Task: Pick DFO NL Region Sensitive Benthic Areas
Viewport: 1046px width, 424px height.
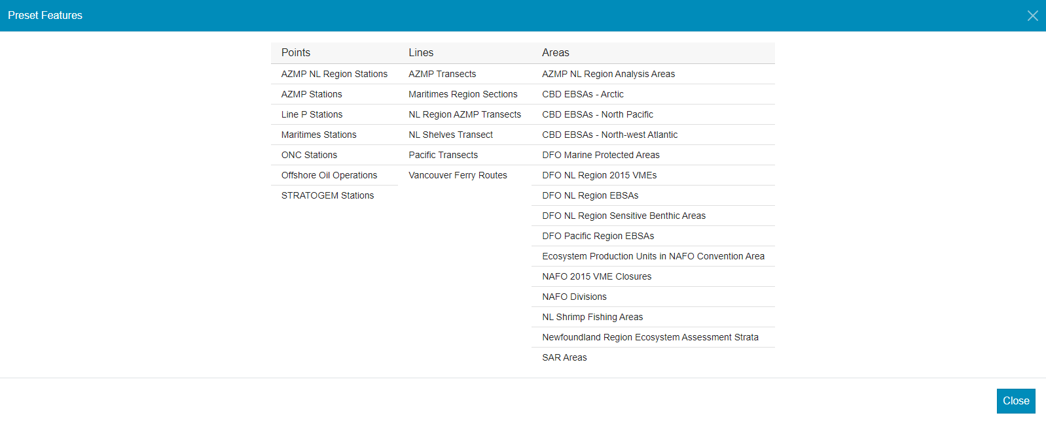Action: click(x=653, y=216)
